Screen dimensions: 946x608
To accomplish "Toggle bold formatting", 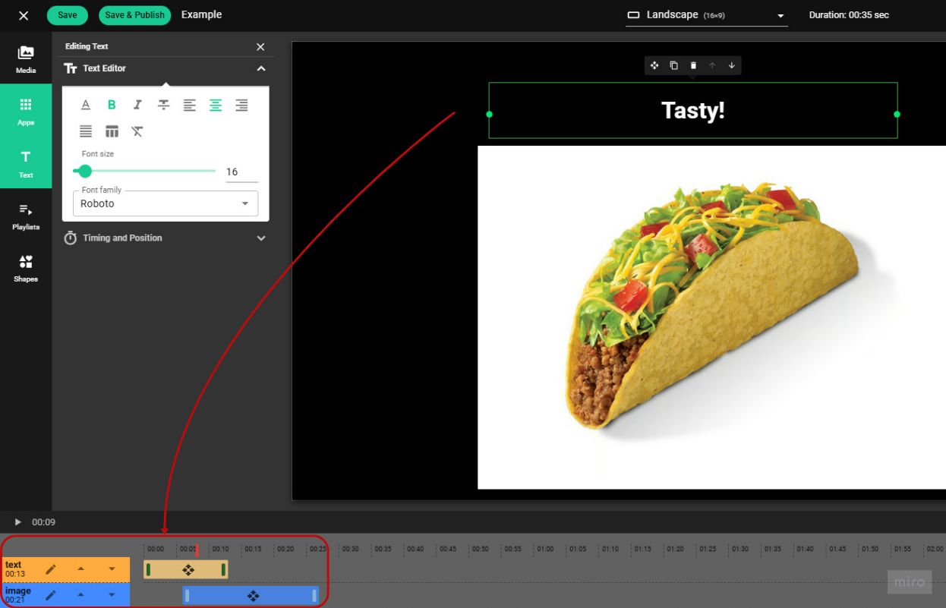I will pyautogui.click(x=112, y=106).
